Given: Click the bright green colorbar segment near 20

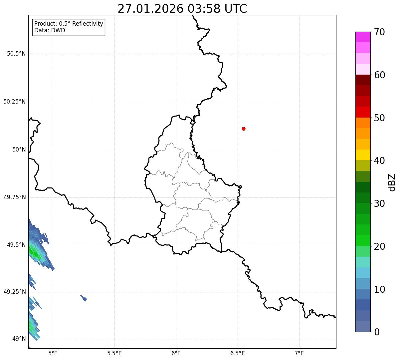Looking at the screenshot, I should (363, 241).
